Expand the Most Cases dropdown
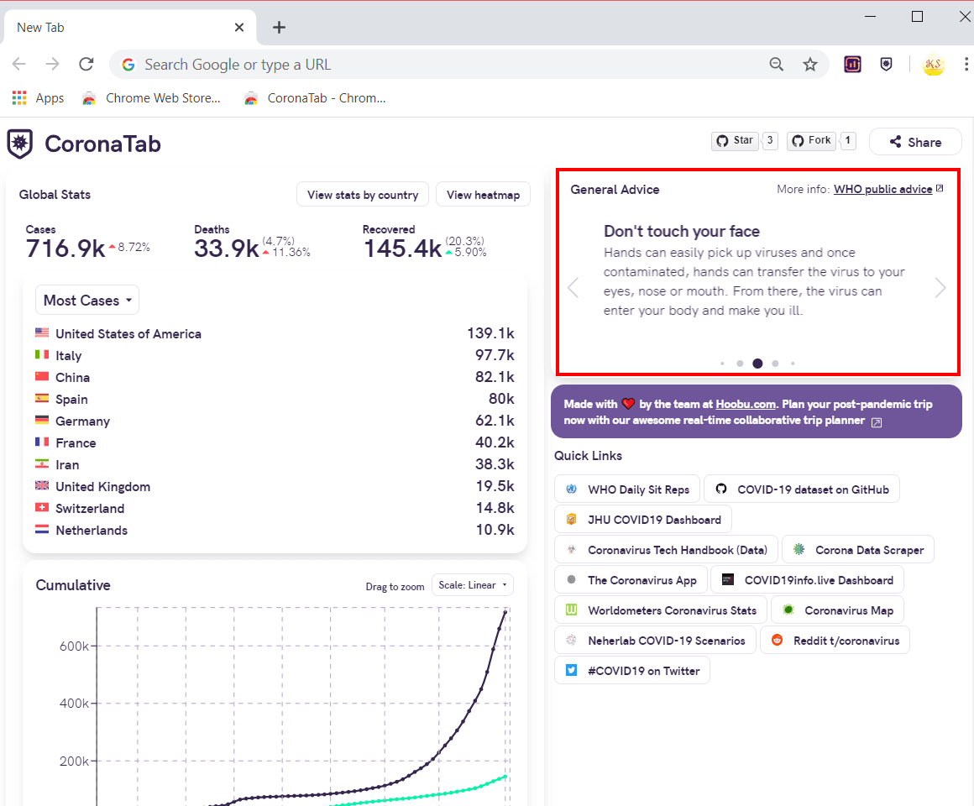 (87, 301)
